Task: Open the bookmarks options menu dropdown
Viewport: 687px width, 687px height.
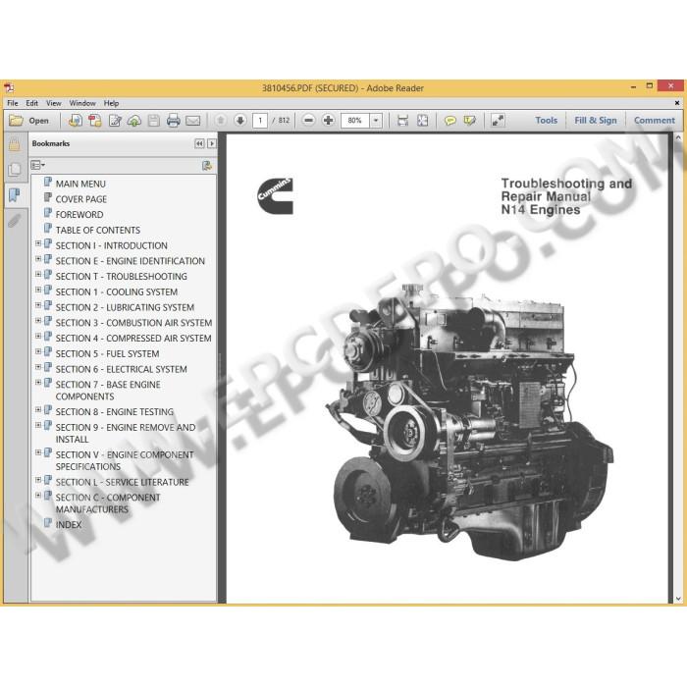Action: [x=37, y=165]
